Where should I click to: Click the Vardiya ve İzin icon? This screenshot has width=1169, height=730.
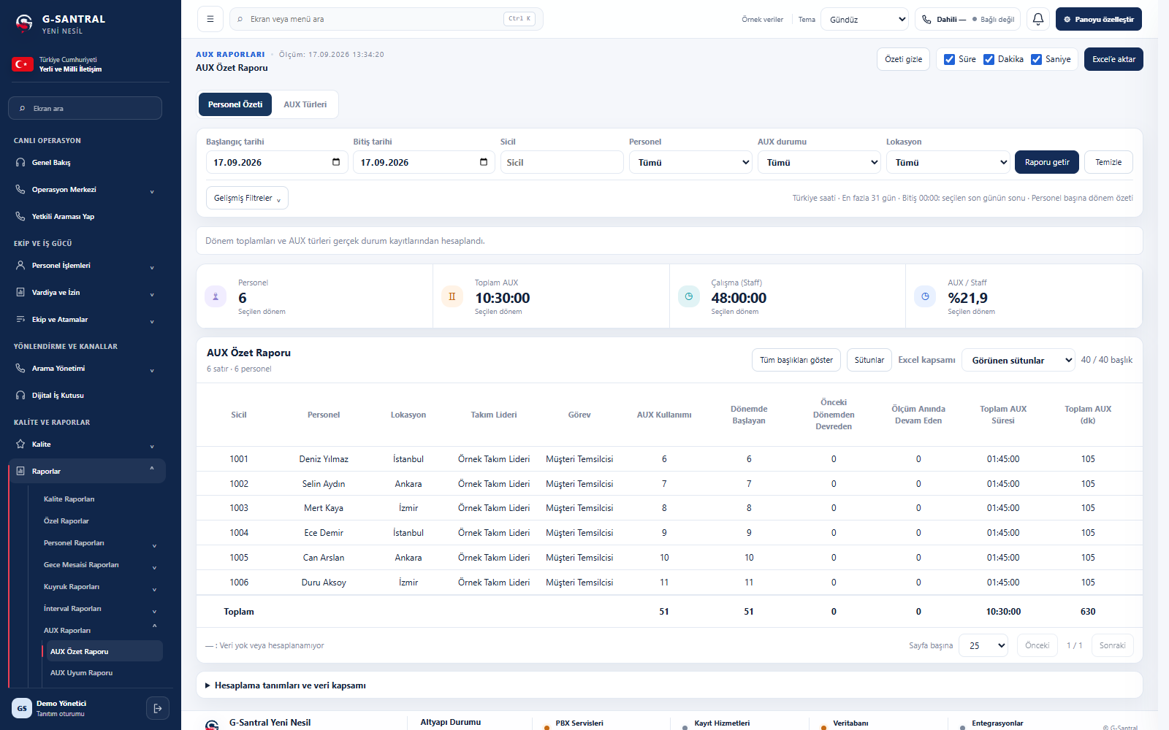click(20, 292)
